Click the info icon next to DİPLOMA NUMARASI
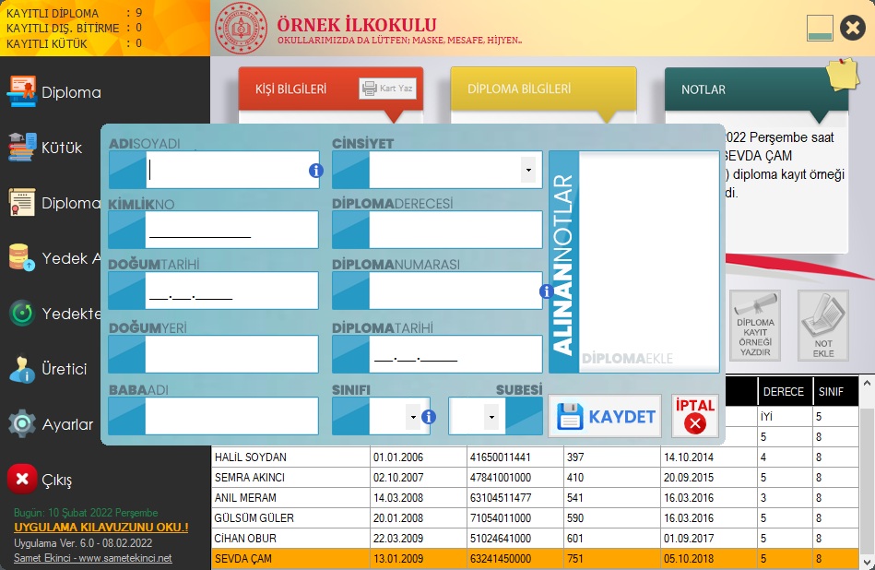Image resolution: width=875 pixels, height=570 pixels. (546, 290)
